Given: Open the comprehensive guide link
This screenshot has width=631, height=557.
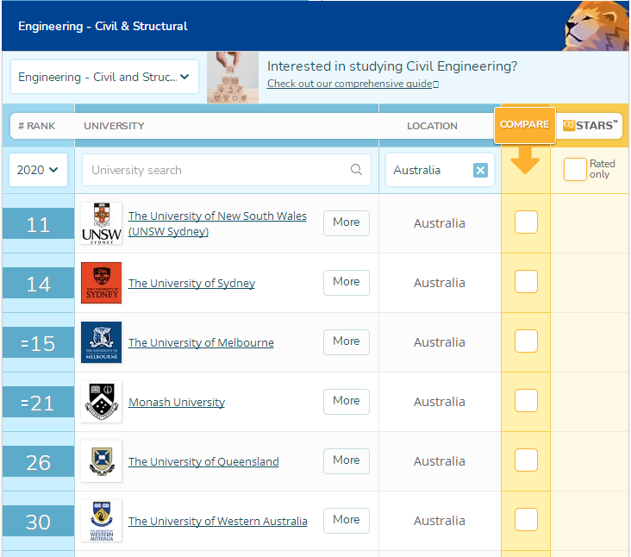Looking at the screenshot, I should point(353,84).
